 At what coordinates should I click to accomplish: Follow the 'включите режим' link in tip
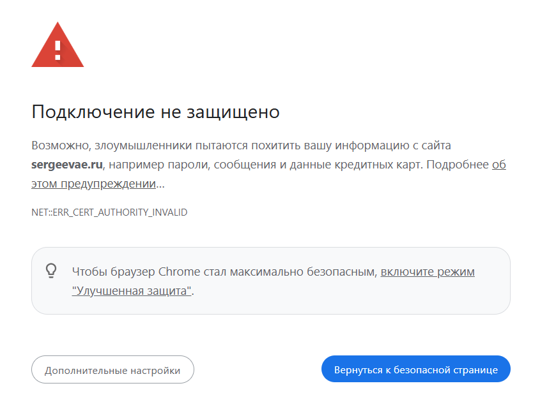point(428,272)
